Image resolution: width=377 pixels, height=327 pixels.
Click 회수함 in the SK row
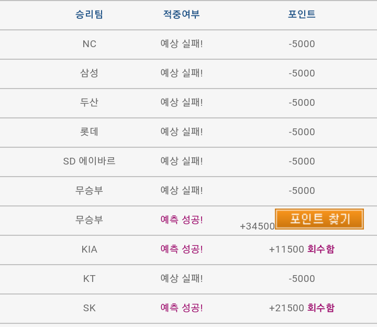click(x=320, y=308)
